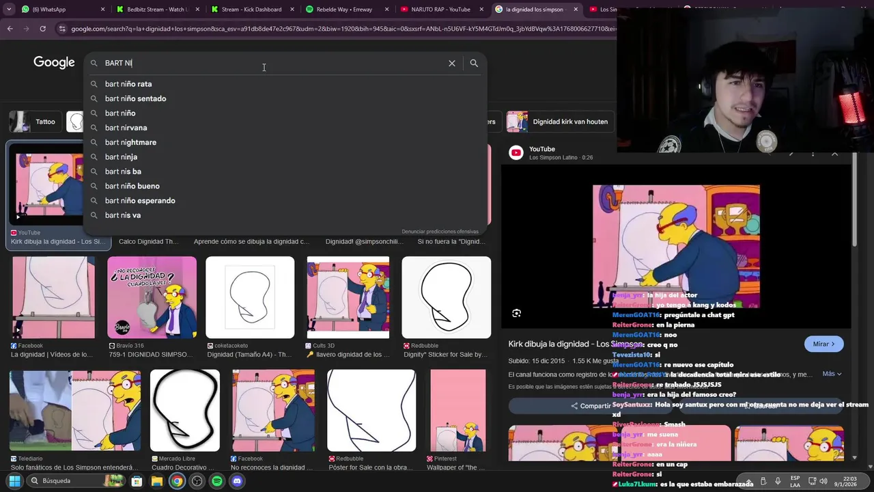Image resolution: width=874 pixels, height=492 pixels.
Task: Open Telediario Solo fanáticos thumbnail
Action: 75,411
